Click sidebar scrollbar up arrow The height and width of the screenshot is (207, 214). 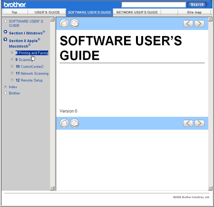pos(52,19)
